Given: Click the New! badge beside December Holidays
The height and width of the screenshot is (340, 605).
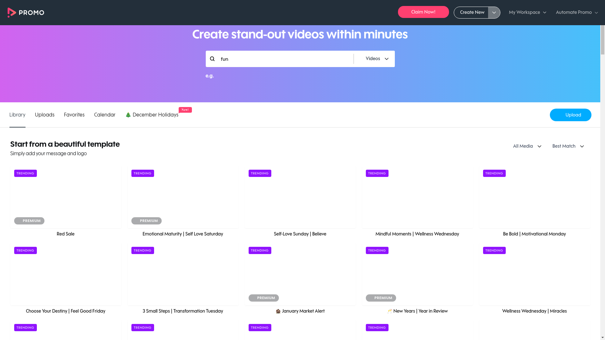Looking at the screenshot, I should (185, 110).
